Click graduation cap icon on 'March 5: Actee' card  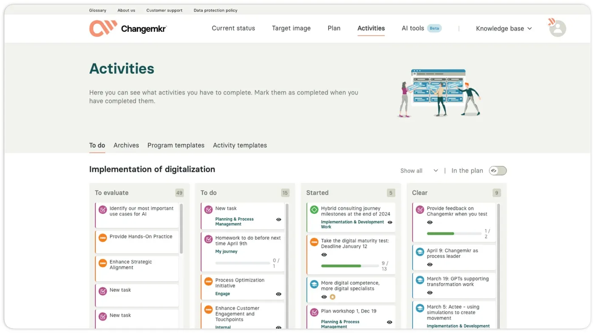[420, 308]
